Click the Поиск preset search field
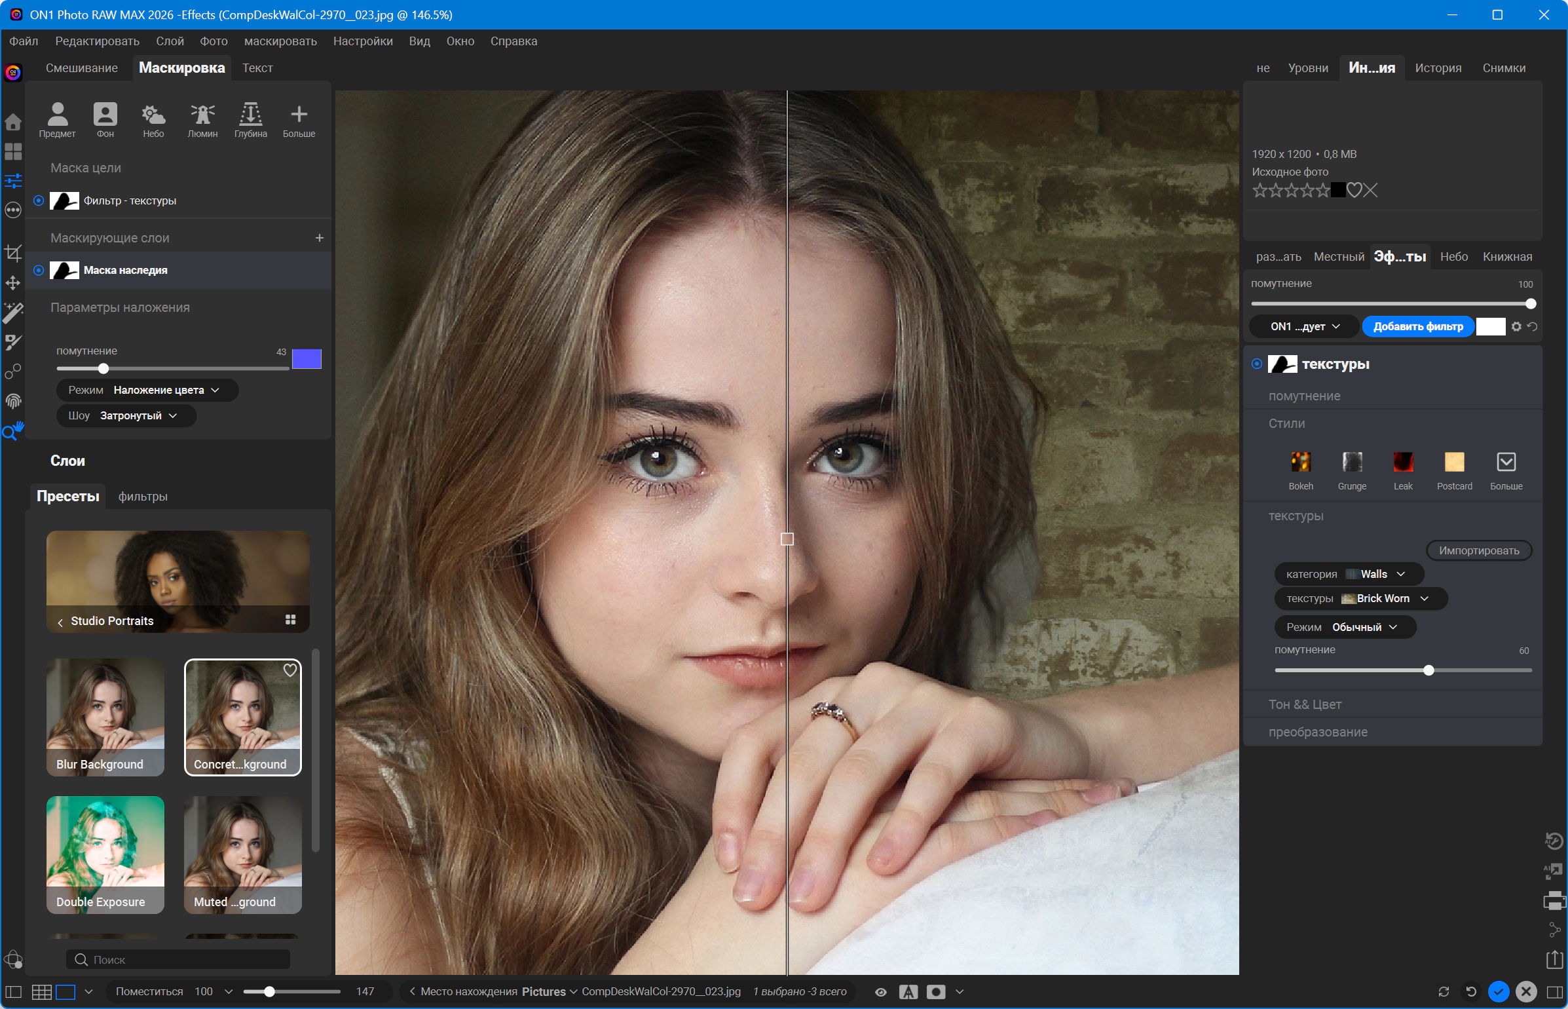This screenshot has width=1568, height=1009. tap(178, 959)
